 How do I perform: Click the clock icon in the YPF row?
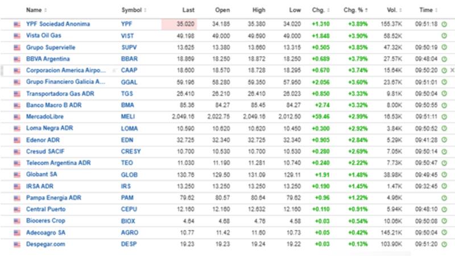(x=444, y=24)
